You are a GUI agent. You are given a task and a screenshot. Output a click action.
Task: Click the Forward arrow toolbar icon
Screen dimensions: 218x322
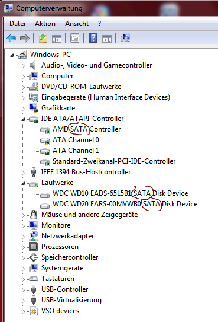(x=25, y=38)
